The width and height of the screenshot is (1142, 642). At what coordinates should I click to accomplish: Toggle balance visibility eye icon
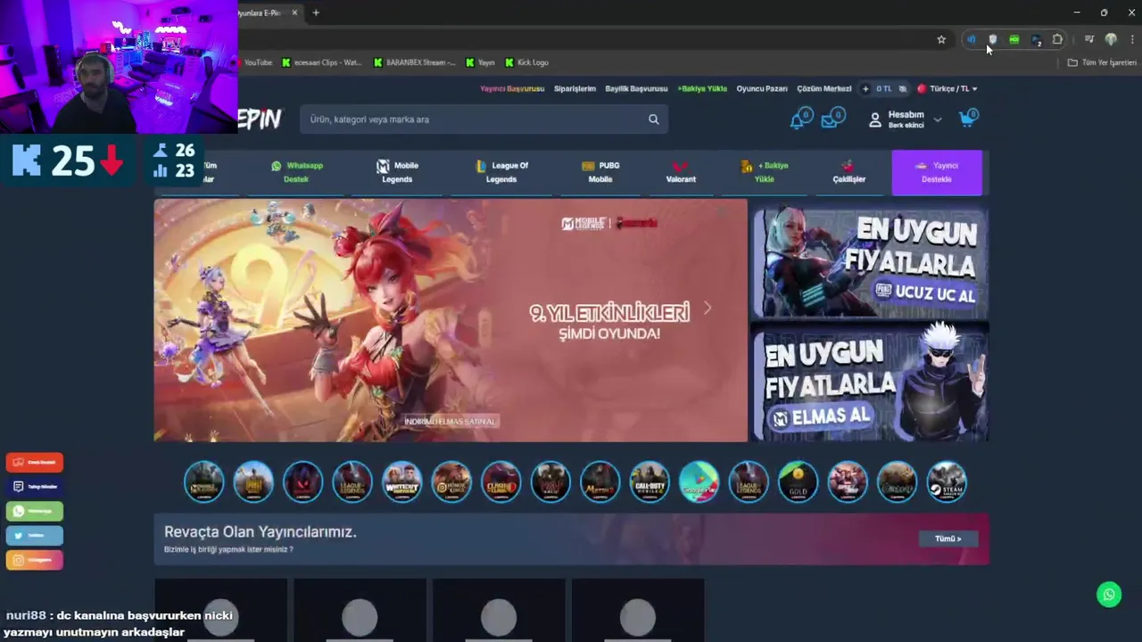(x=903, y=89)
